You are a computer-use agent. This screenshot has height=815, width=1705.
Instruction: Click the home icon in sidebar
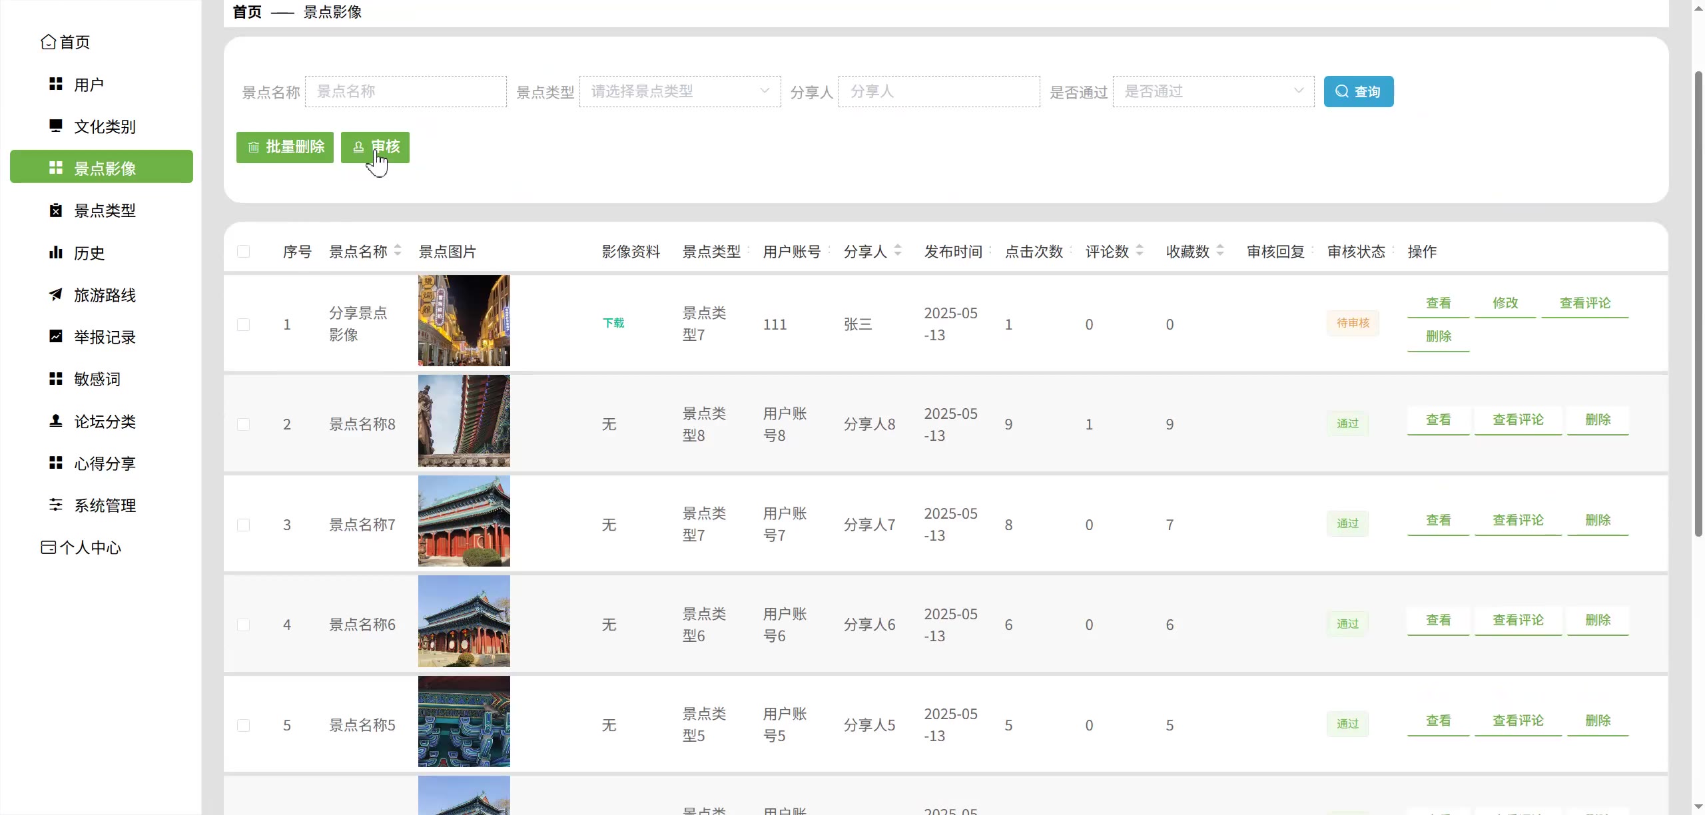(48, 42)
